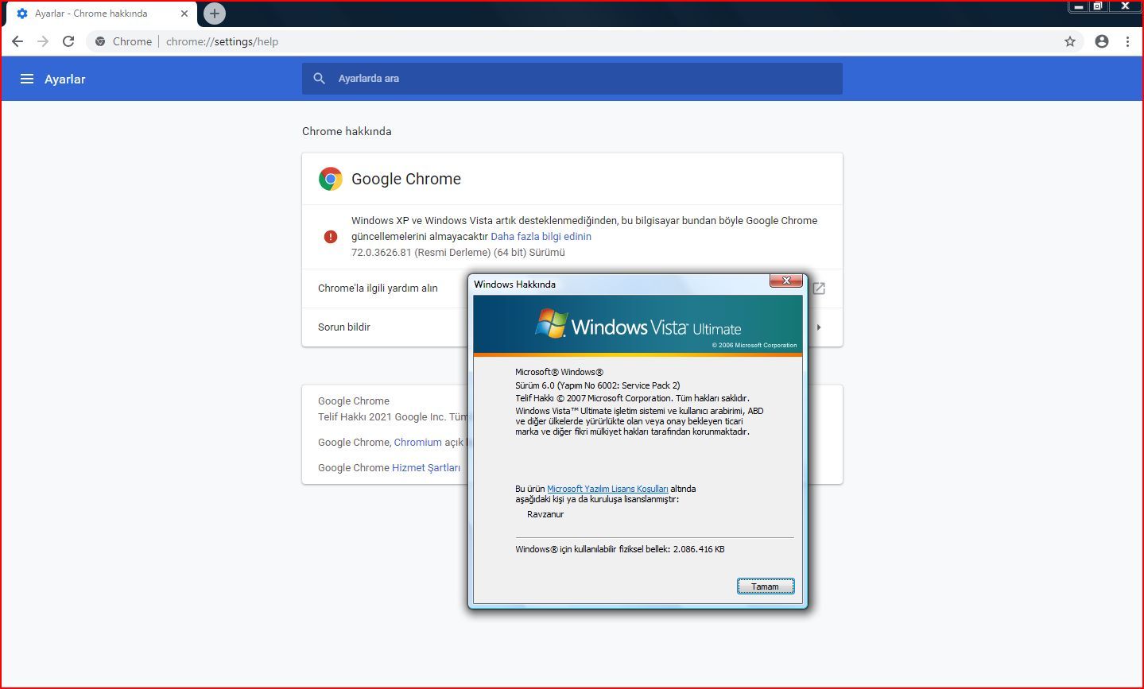Reload the Chrome settings page
Viewport: 1144px width, 689px height.
[68, 41]
